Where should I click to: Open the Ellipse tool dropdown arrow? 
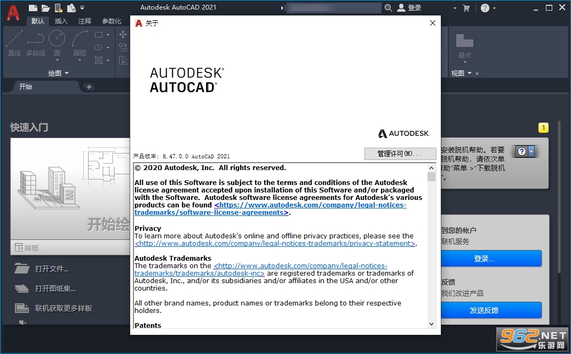108,47
